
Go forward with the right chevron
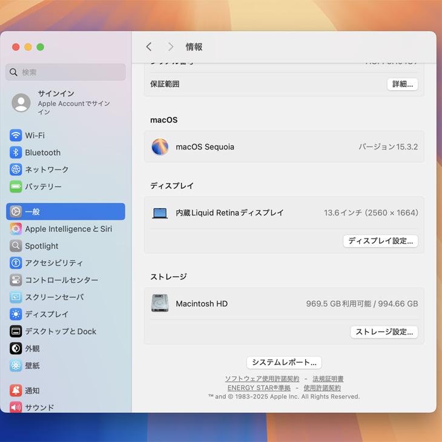(171, 47)
